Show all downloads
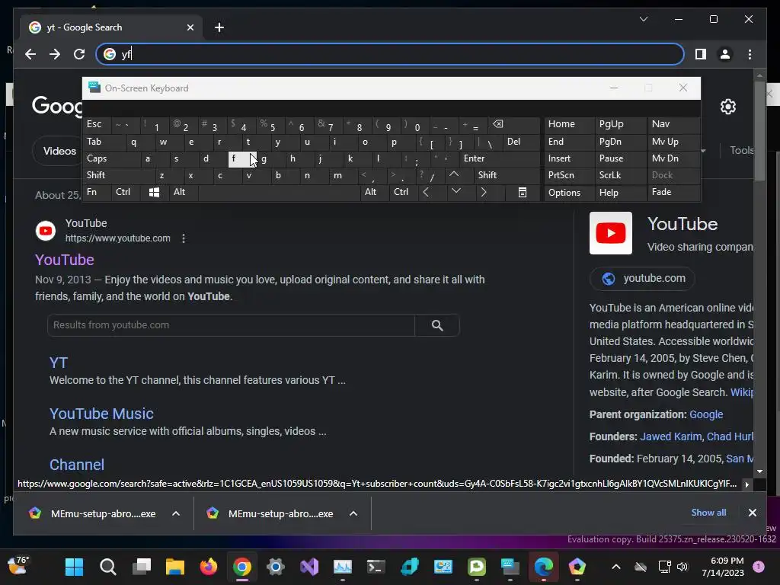This screenshot has height=585, width=780. tap(708, 513)
